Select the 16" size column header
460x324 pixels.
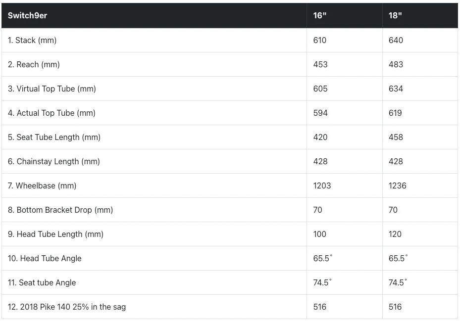(320, 15)
